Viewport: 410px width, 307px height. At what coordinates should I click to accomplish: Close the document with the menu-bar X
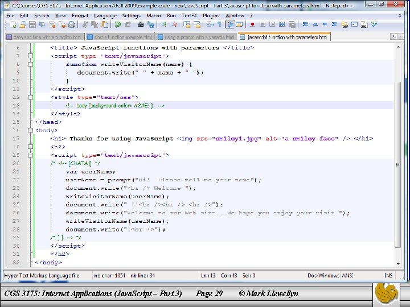pos(400,16)
